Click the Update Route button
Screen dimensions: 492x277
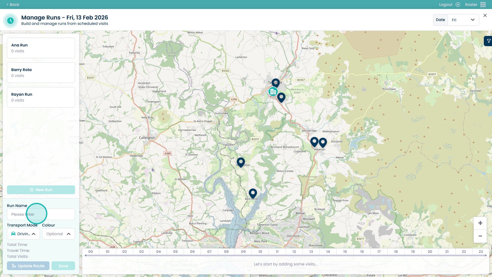point(28,266)
